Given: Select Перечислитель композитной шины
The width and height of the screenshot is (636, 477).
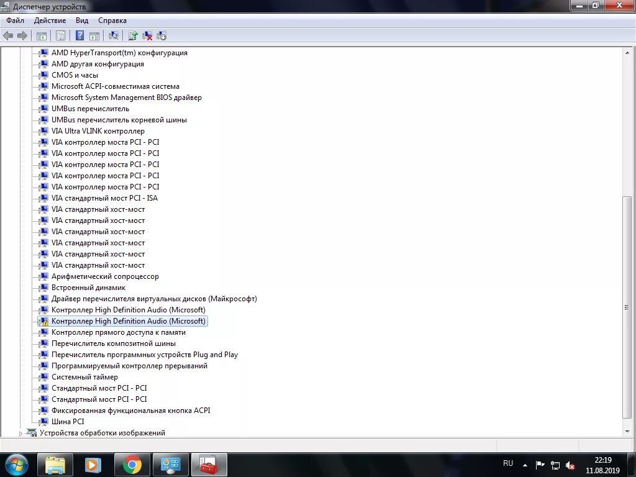Looking at the screenshot, I should tap(114, 343).
